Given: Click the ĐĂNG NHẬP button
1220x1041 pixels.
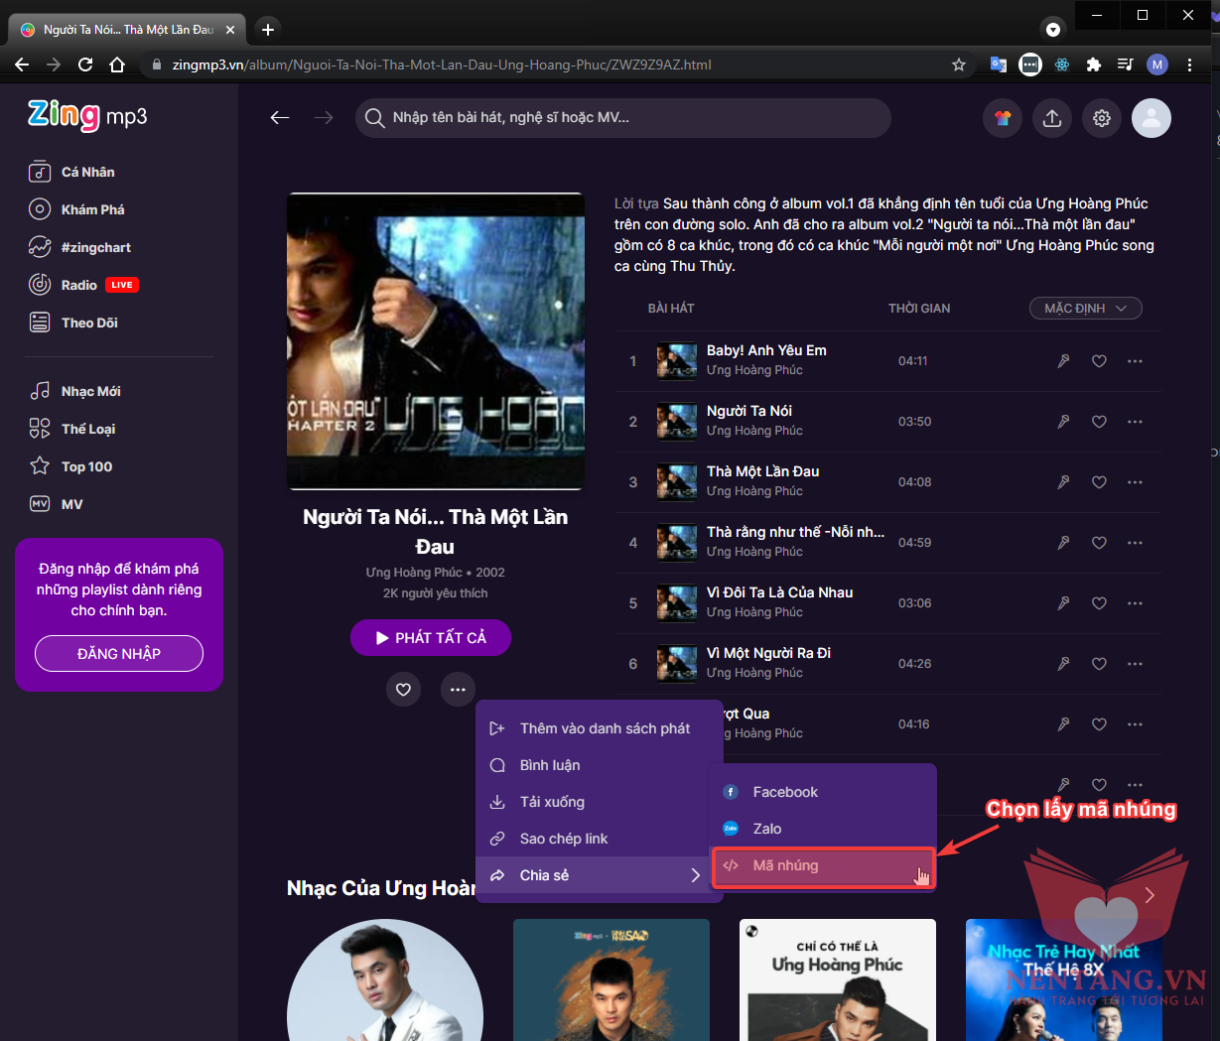Looking at the screenshot, I should pos(119,654).
